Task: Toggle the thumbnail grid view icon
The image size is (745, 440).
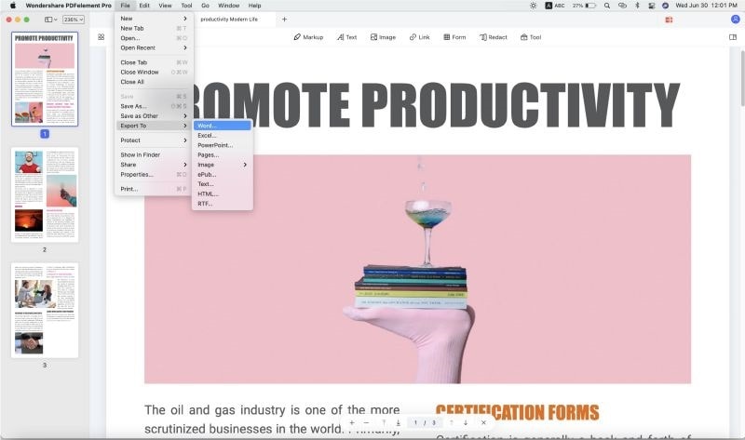Action: 102,37
